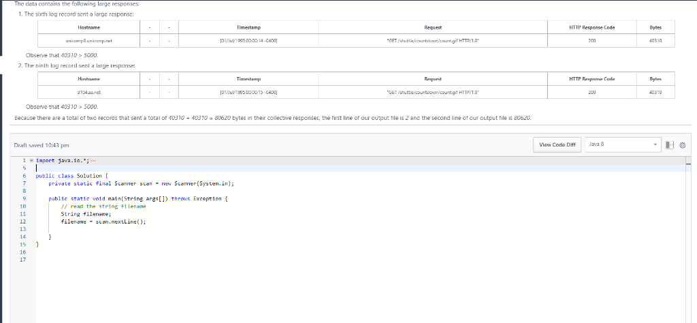The width and height of the screenshot is (697, 323).
Task: Click 'The ninth log record sent a large response' text
Action: (x=80, y=65)
